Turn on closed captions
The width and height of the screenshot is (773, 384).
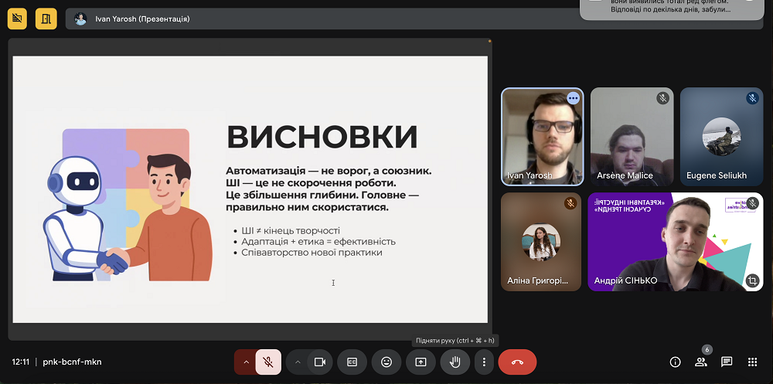tap(352, 362)
